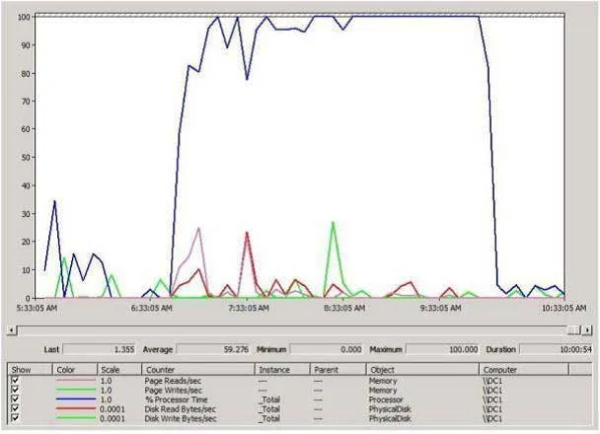This screenshot has width=600, height=434.
Task: Select the % Processor Time counter row
Action: click(x=299, y=399)
